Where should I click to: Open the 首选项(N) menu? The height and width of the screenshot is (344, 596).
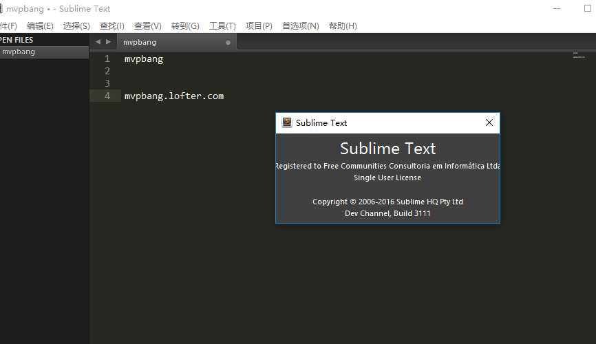pyautogui.click(x=300, y=26)
